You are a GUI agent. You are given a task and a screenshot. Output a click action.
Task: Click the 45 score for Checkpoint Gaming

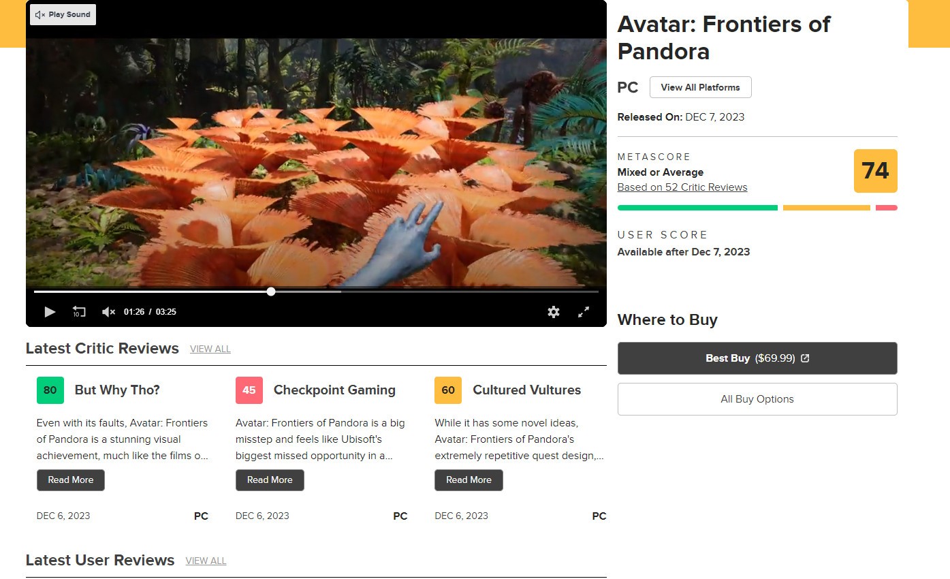(249, 390)
